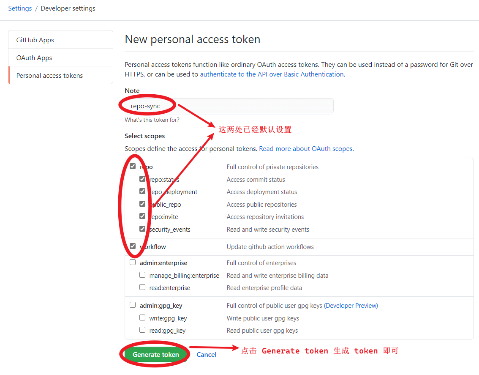Go to Settings breadcrumb link
The height and width of the screenshot is (375, 479).
click(20, 8)
